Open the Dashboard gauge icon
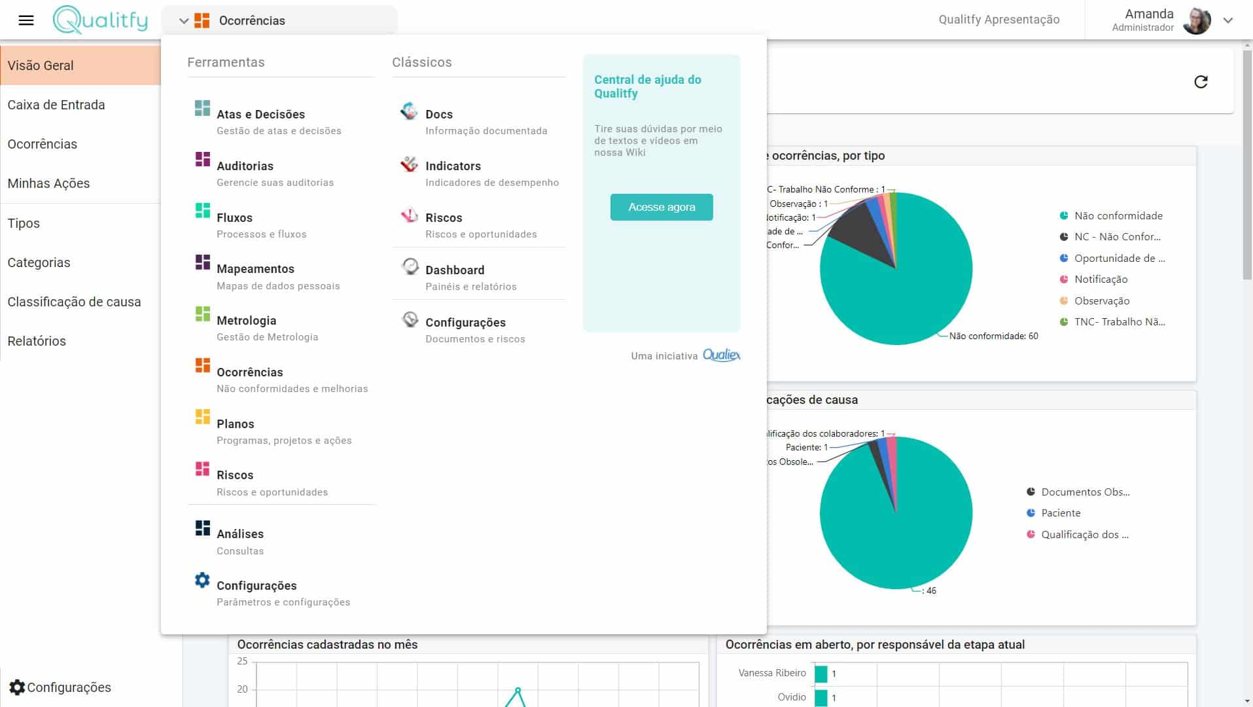This screenshot has height=707, width=1253. coord(410,266)
